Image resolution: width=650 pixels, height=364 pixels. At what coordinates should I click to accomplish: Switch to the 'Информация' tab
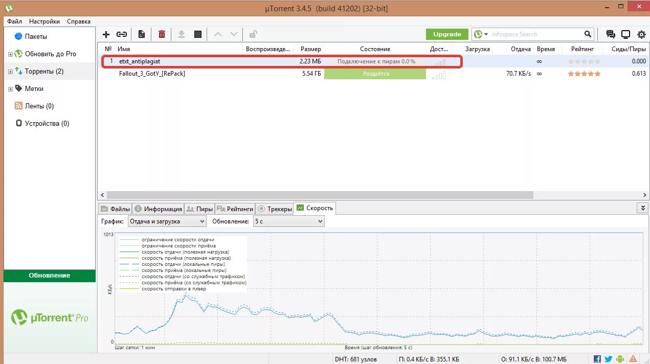(159, 209)
